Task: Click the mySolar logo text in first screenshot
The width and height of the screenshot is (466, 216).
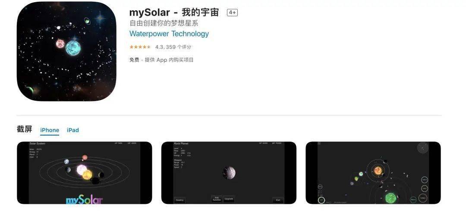Action: tap(85, 200)
